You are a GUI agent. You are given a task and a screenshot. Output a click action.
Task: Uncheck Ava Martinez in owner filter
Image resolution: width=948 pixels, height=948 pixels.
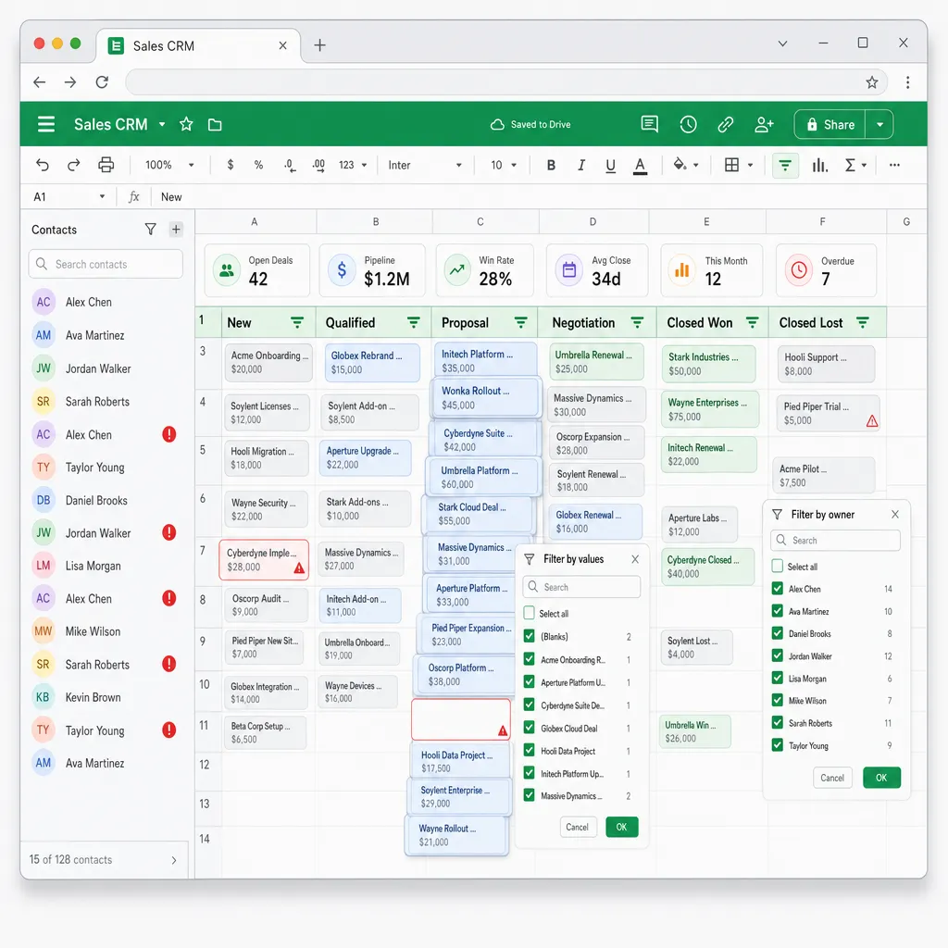click(778, 611)
